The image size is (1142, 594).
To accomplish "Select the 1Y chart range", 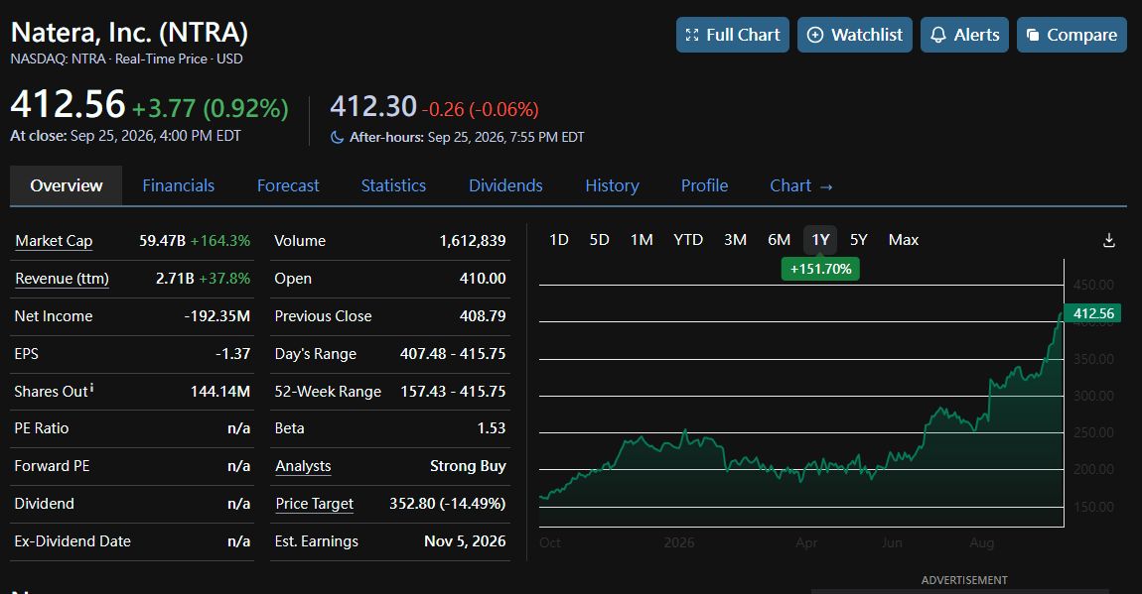I will pyautogui.click(x=820, y=240).
